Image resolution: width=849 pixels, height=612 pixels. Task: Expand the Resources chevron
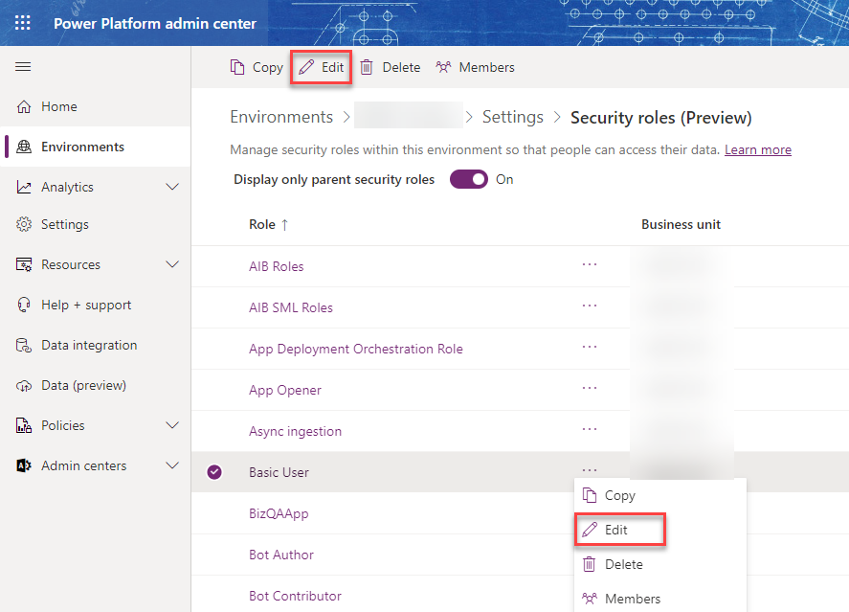172,265
